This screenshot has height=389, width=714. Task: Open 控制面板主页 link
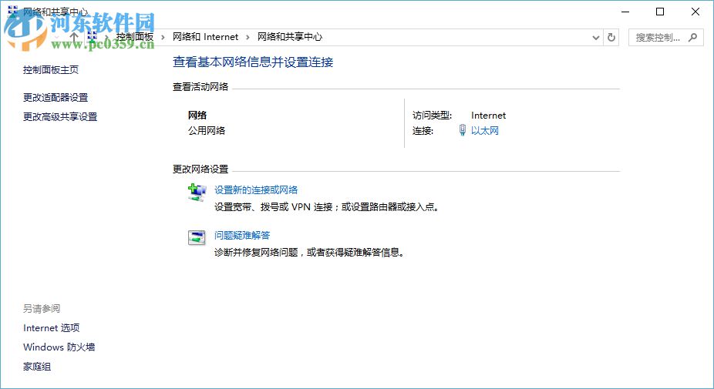coord(51,69)
